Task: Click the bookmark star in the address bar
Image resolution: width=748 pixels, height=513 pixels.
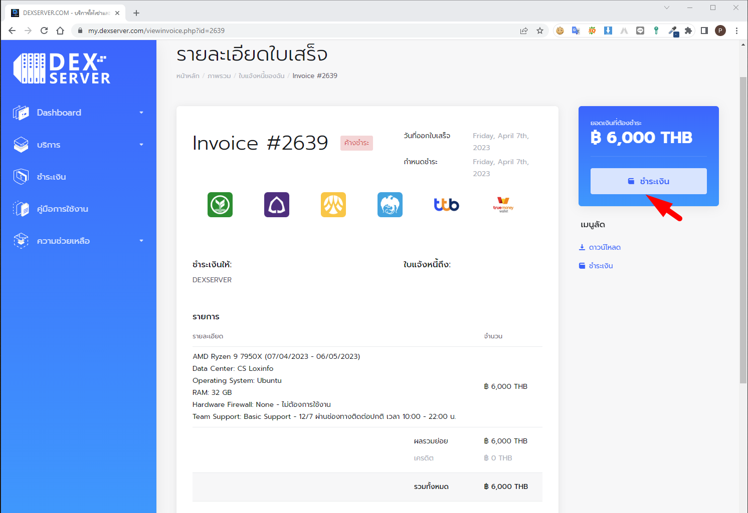Action: (540, 31)
